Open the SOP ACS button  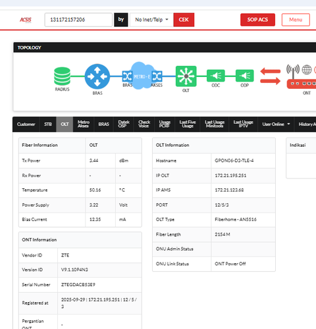tap(257, 20)
